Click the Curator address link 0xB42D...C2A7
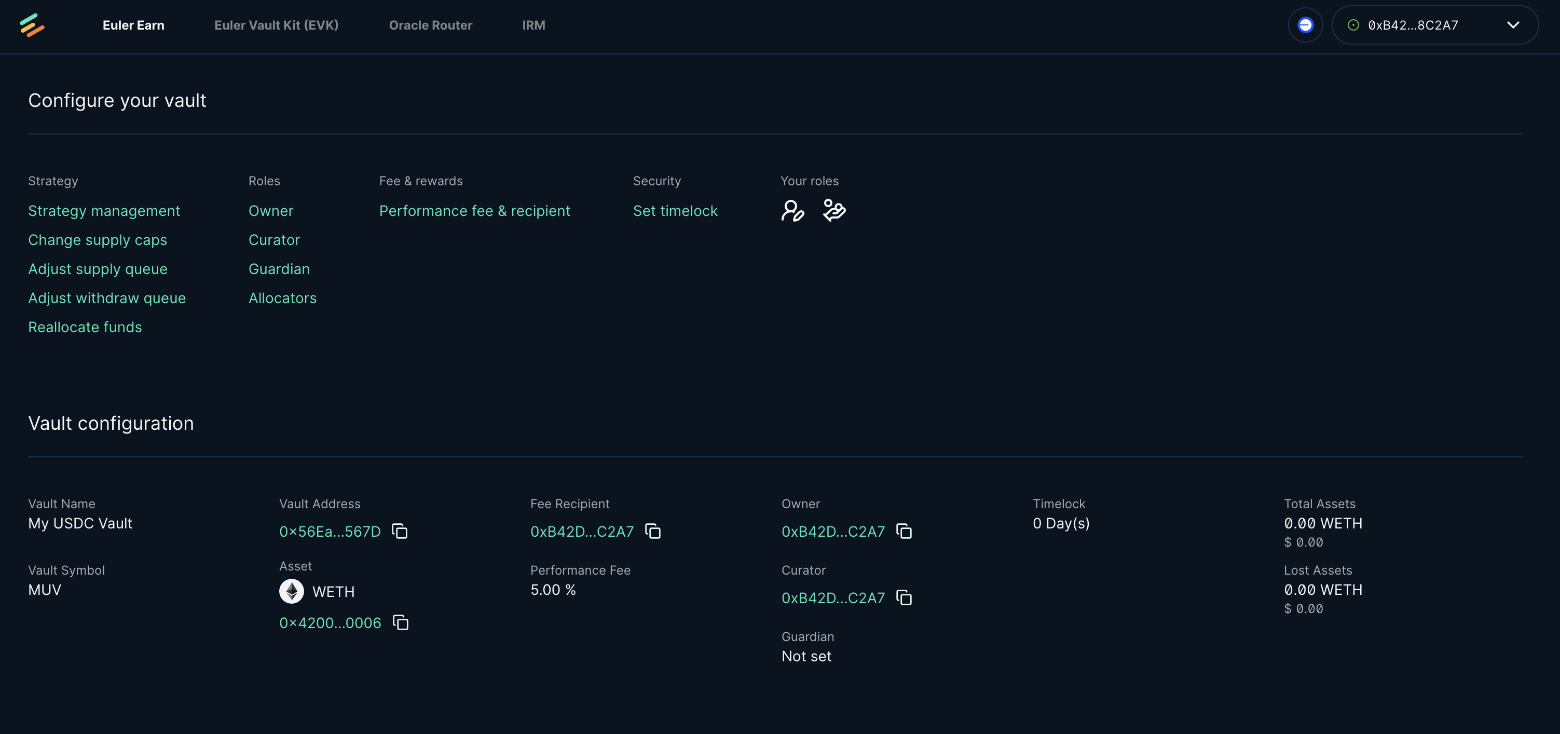Screen dimensions: 1560x734 pos(833,598)
